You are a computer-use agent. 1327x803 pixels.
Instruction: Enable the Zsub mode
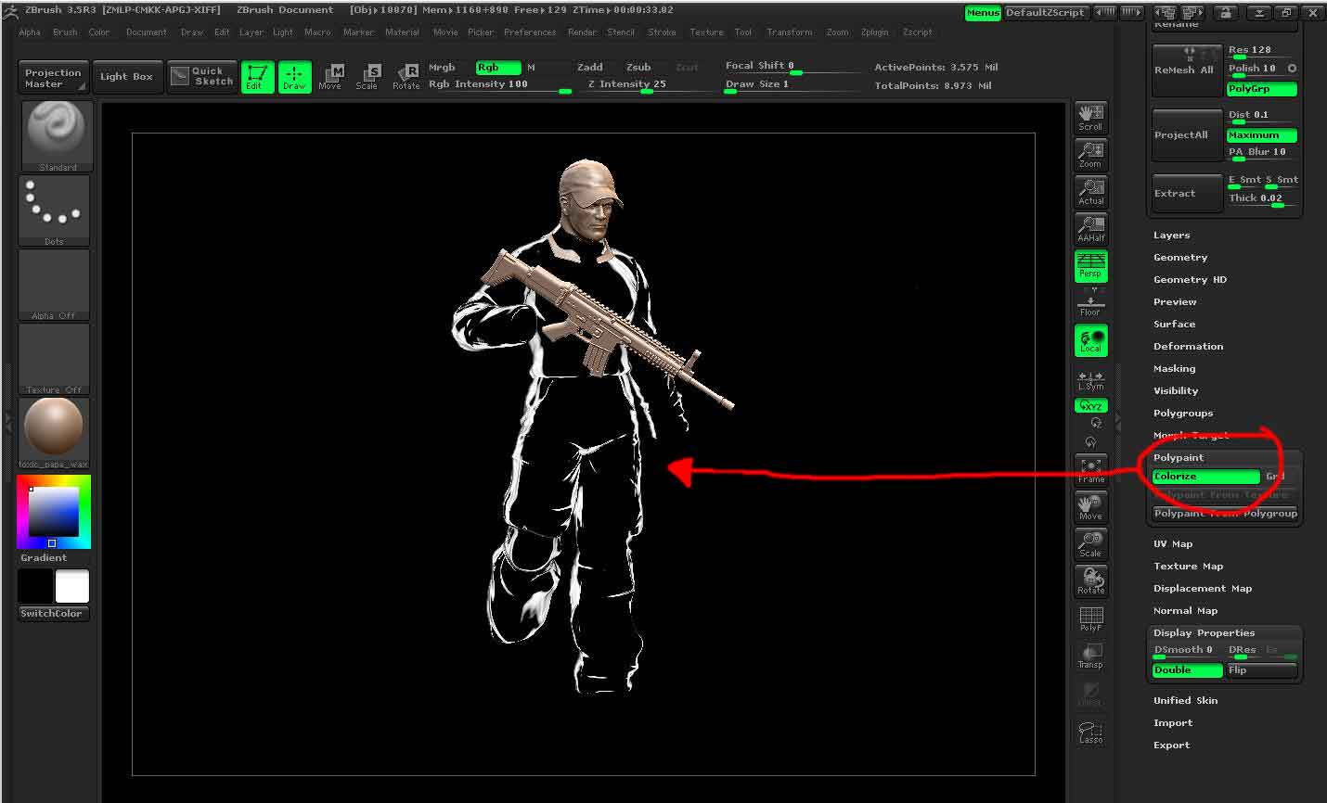coord(638,68)
